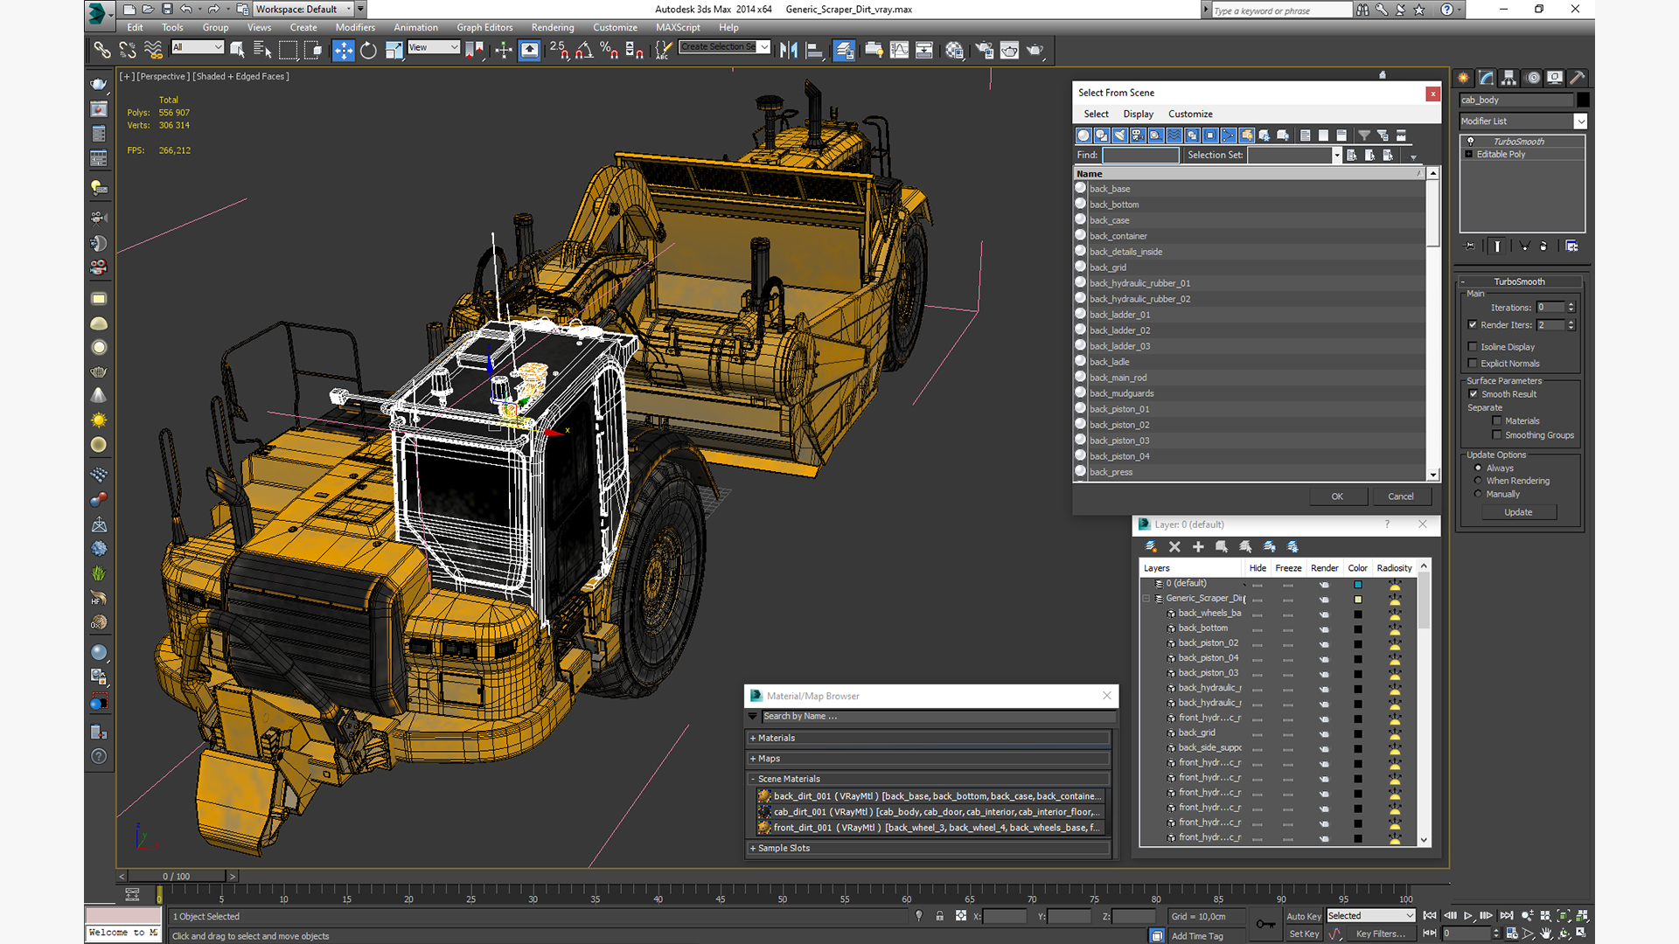Click the Mirror tool icon
Image resolution: width=1679 pixels, height=944 pixels.
coord(788,51)
